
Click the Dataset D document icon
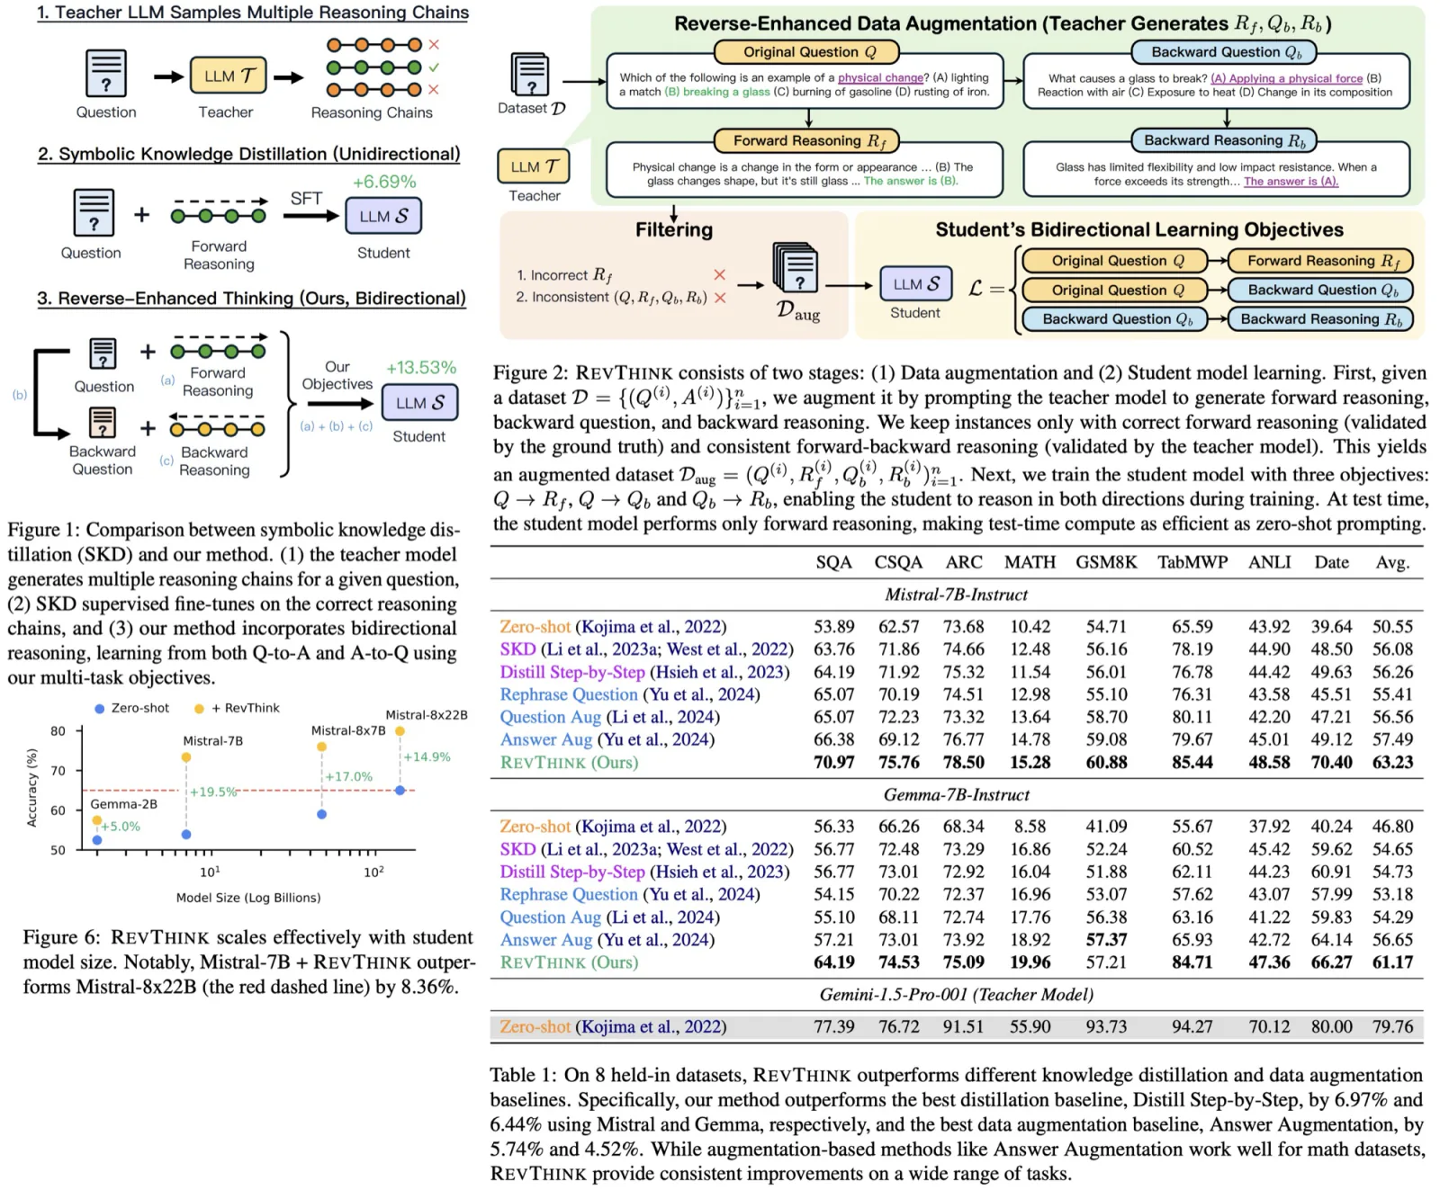coord(530,74)
